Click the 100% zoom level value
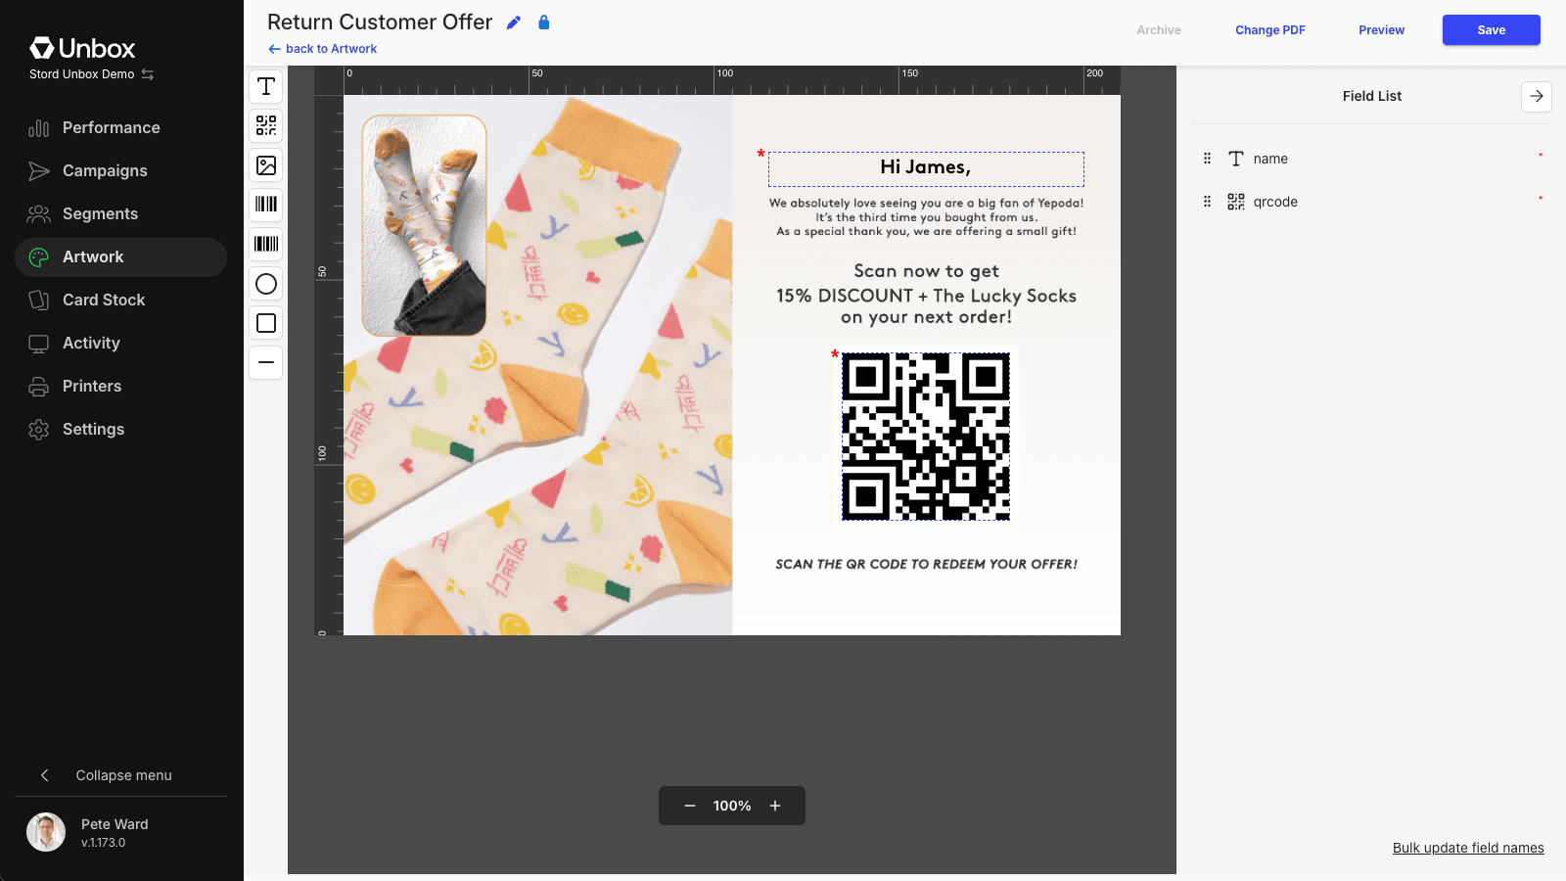This screenshot has height=881, width=1566. click(x=732, y=806)
